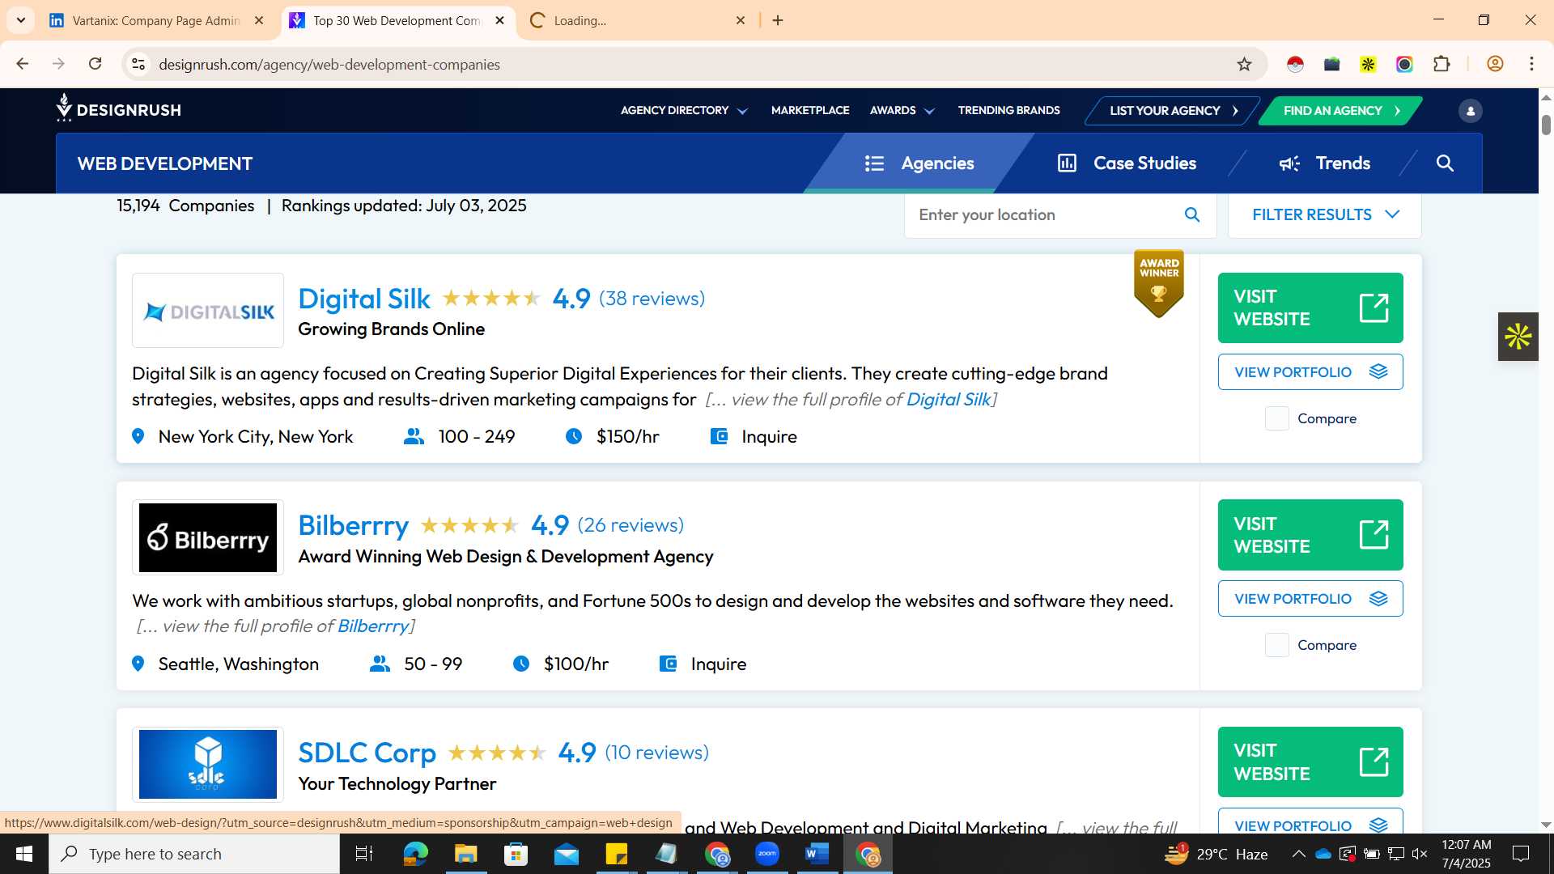Open Bilberrry agency title link
Screen dimensions: 1554x874
click(x=353, y=525)
